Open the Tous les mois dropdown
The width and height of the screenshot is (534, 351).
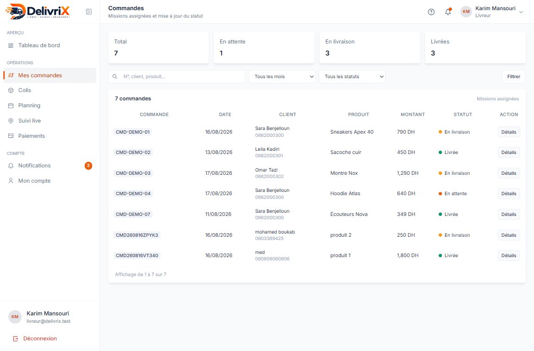(282, 77)
